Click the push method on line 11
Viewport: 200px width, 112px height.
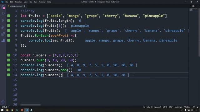coord(40,60)
